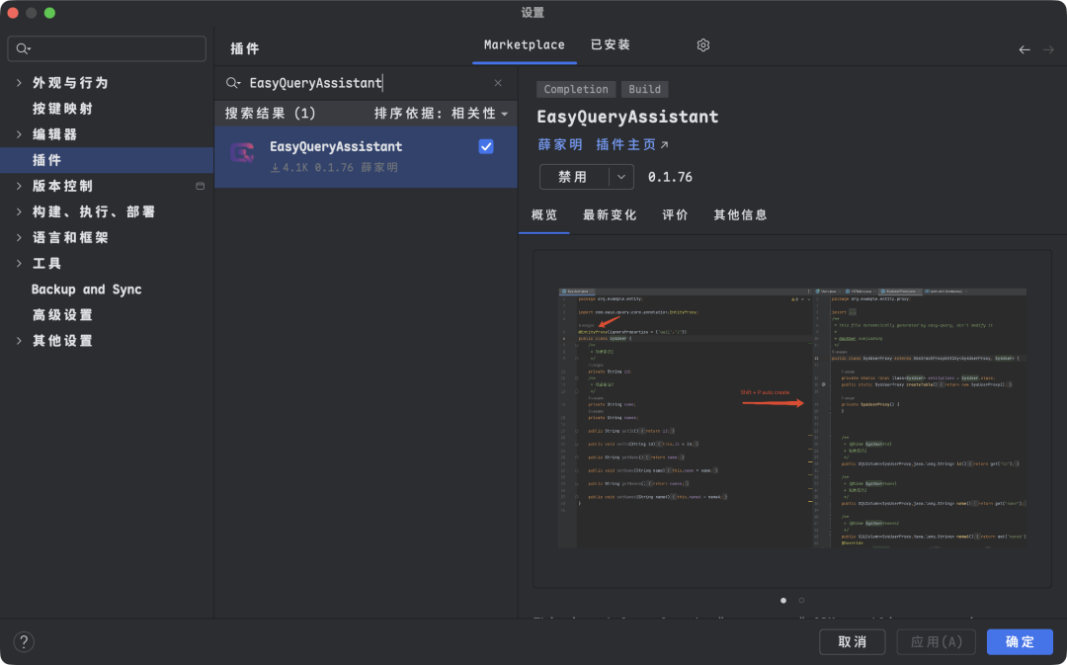Open the 禁用 button dropdown arrow
The width and height of the screenshot is (1067, 665).
(621, 177)
